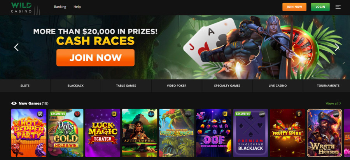Open the Slots category tab
350x160 pixels.
tap(25, 86)
